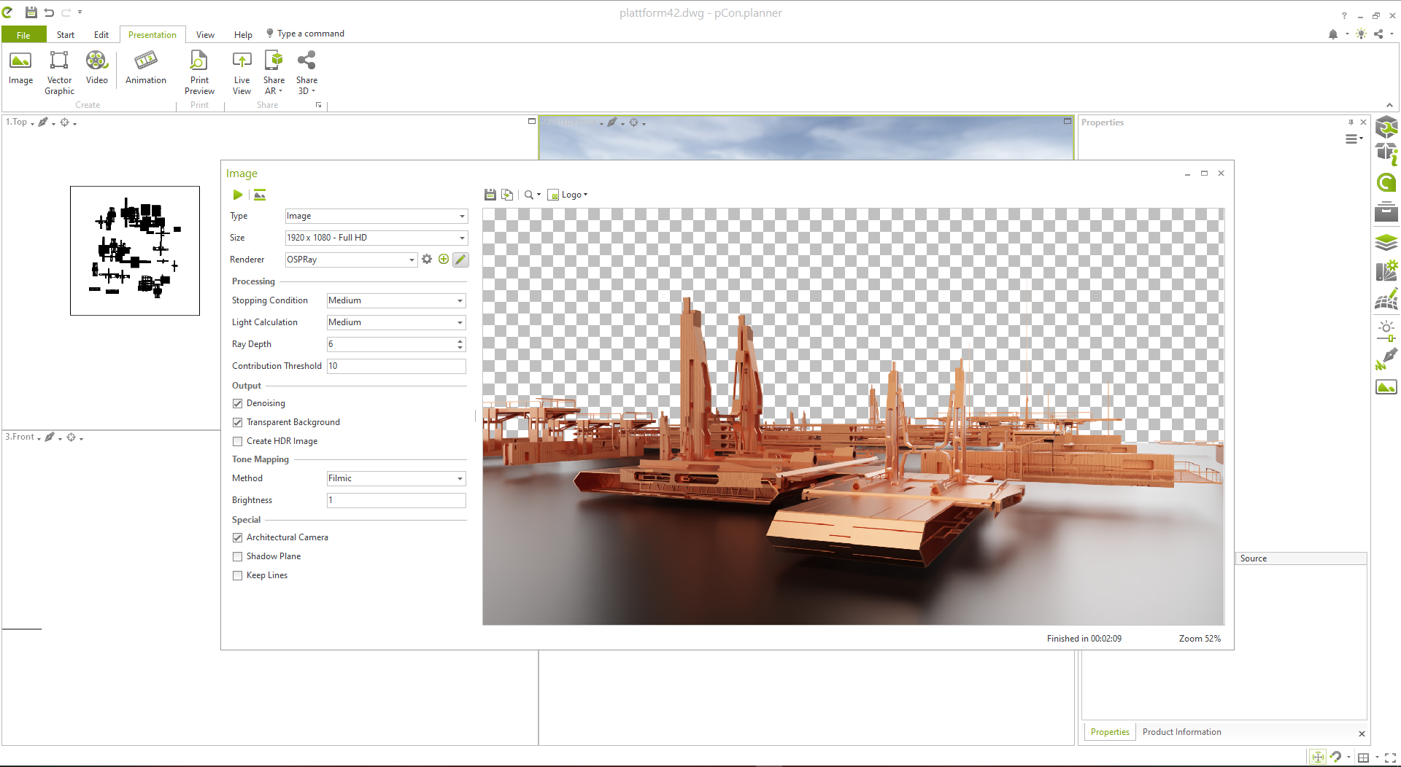Start Live View from the ribbon
This screenshot has width=1401, height=767.
[x=242, y=73]
